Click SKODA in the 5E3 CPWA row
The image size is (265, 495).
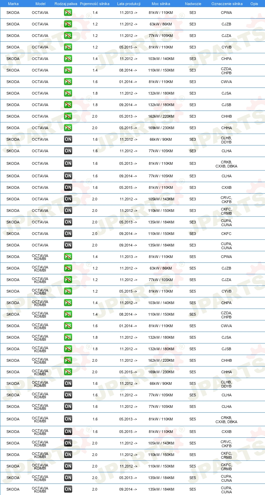click(13, 13)
